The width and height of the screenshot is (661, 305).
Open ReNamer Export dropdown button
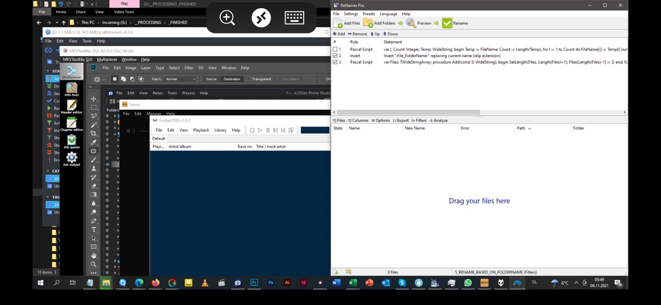[x=401, y=121]
